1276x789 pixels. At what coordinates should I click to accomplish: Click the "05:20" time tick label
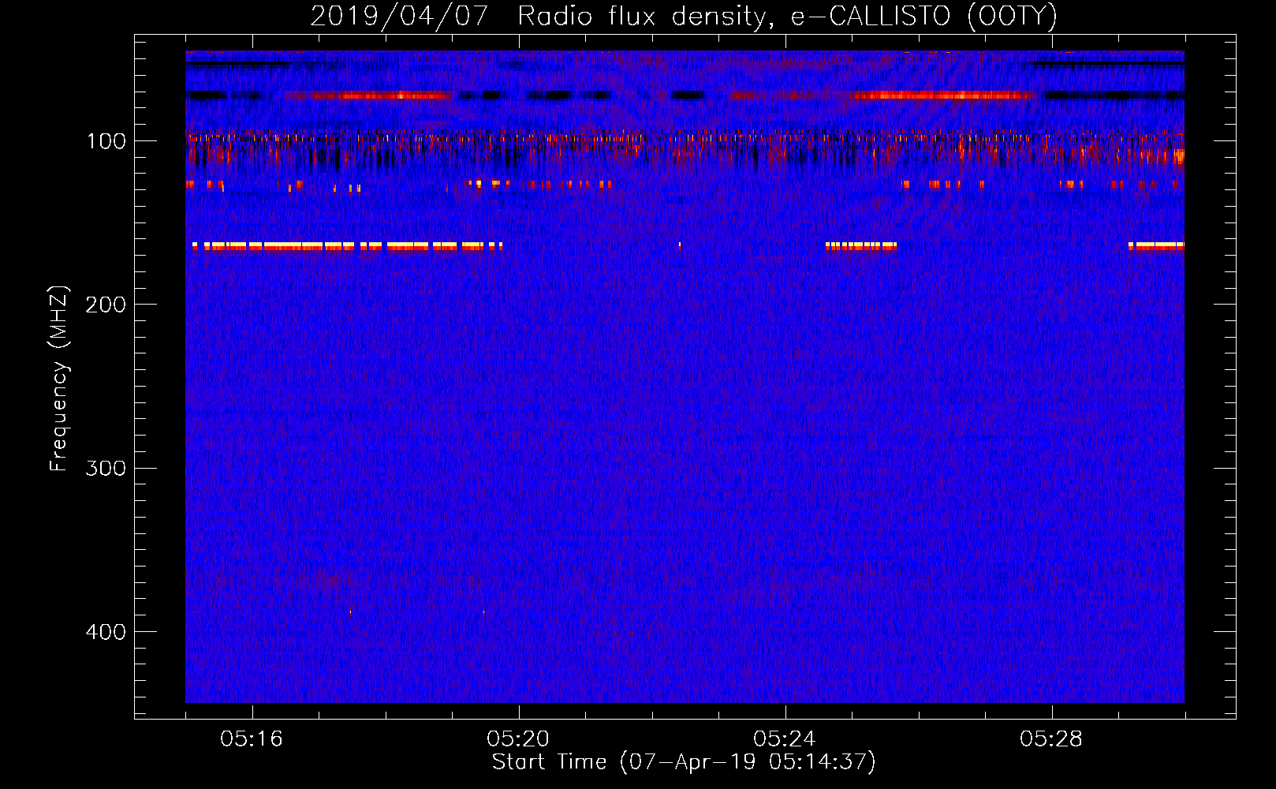pyautogui.click(x=518, y=739)
